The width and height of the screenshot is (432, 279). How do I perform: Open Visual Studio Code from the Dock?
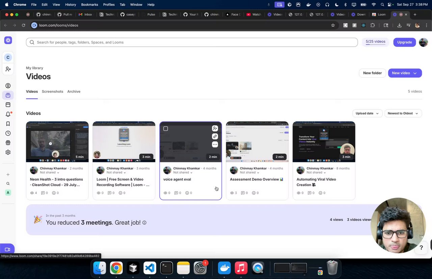[150, 268]
